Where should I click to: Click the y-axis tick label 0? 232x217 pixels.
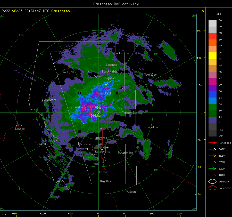pos(202,112)
